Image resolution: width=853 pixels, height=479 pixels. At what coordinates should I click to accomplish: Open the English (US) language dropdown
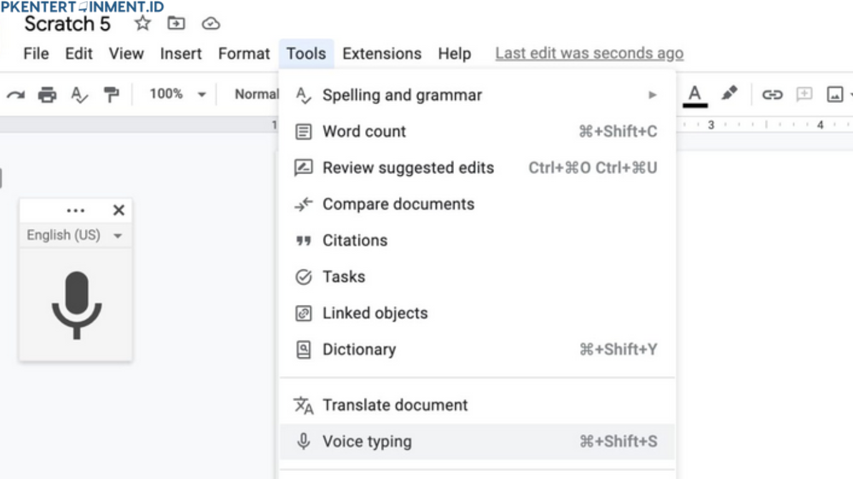click(x=75, y=235)
